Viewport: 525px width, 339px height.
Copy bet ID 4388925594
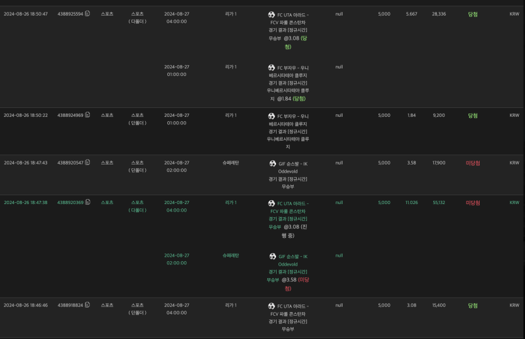pyautogui.click(x=87, y=14)
